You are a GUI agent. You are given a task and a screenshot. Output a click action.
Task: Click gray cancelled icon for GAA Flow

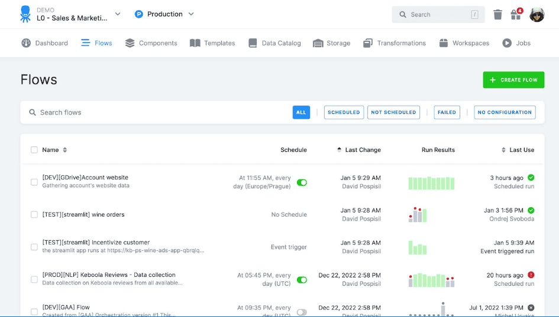(x=531, y=308)
